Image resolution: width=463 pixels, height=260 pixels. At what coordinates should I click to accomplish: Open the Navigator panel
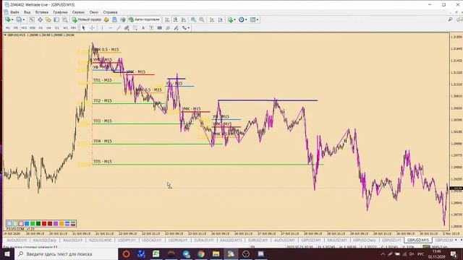[x=48, y=19]
